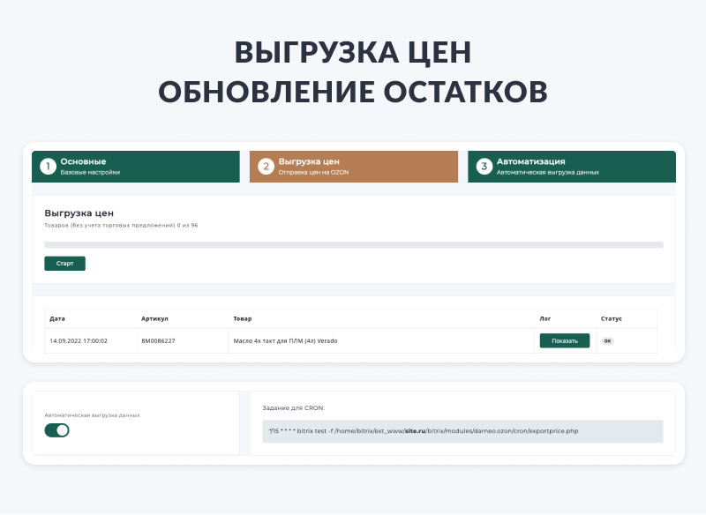This screenshot has width=706, height=515.
Task: Click the step 2 number circle
Action: tap(266, 167)
